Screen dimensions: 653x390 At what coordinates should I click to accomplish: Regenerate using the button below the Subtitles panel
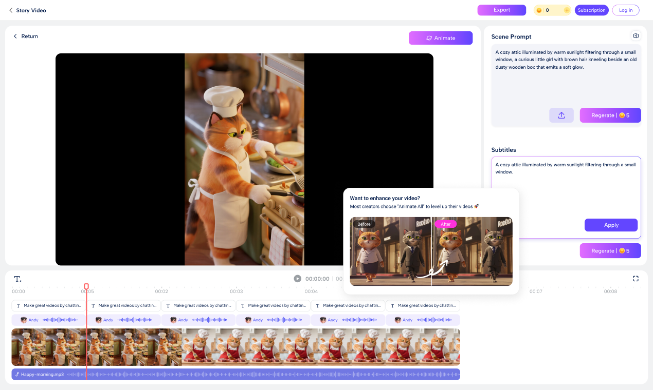tap(610, 250)
